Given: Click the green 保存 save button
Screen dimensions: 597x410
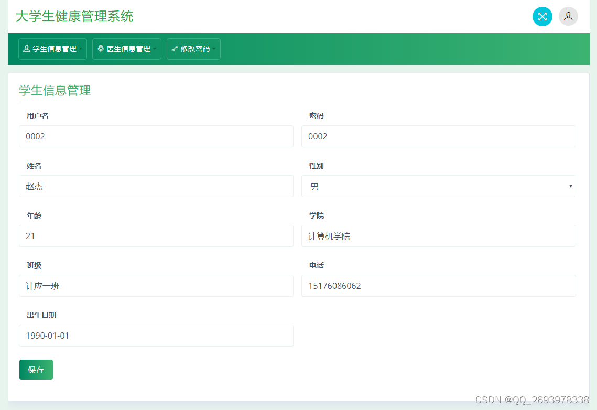Looking at the screenshot, I should pyautogui.click(x=36, y=369).
